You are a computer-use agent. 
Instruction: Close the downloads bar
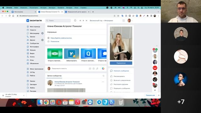tap(159, 95)
